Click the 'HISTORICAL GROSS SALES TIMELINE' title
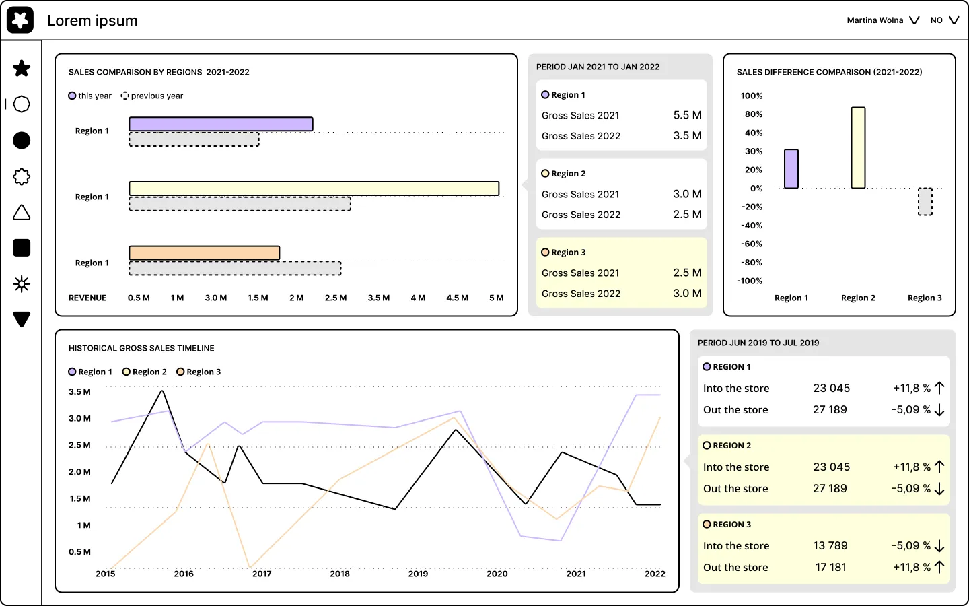969x606 pixels. 141,348
